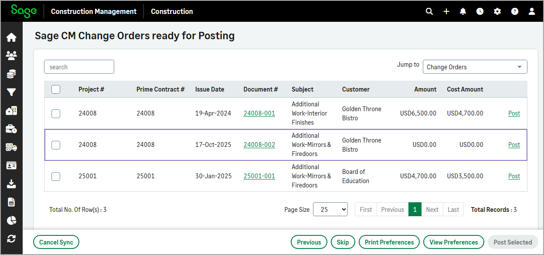
Task: Click the sync arrows icon in sidebar
Action: pos(11,238)
